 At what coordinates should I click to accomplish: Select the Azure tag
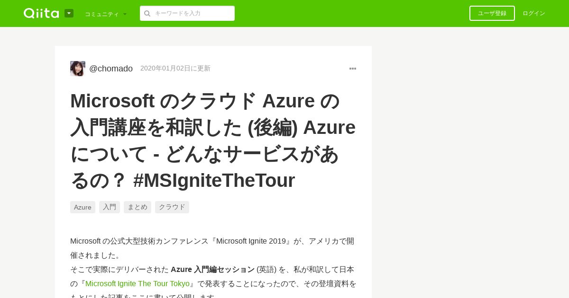[83, 207]
